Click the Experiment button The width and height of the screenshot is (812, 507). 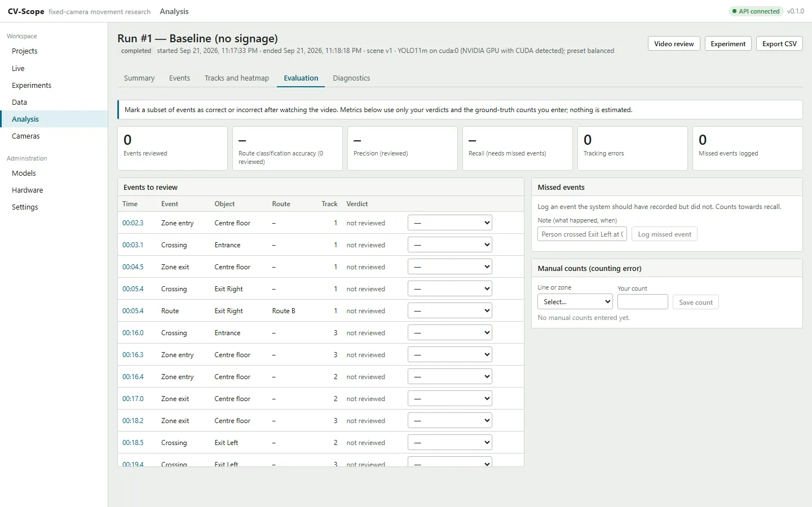tap(728, 44)
